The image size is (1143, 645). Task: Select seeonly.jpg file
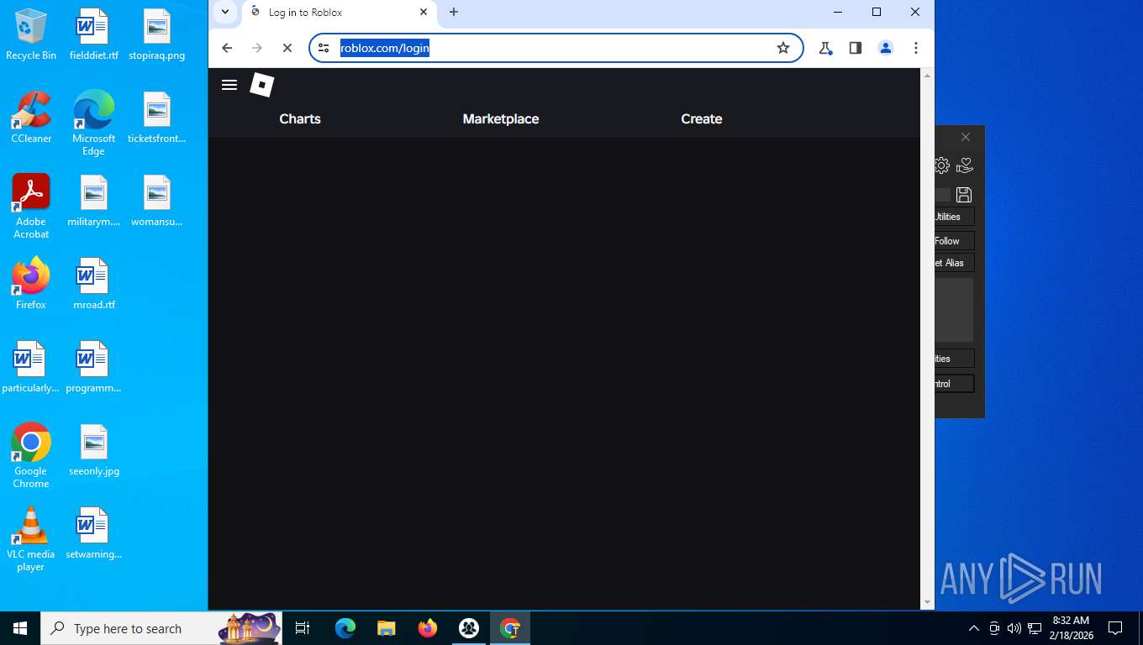pos(93,450)
